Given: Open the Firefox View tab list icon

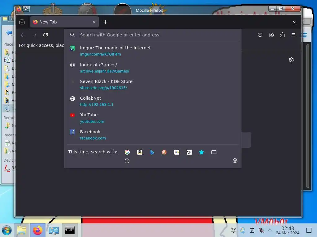Looking at the screenshot, I should 22,22.
